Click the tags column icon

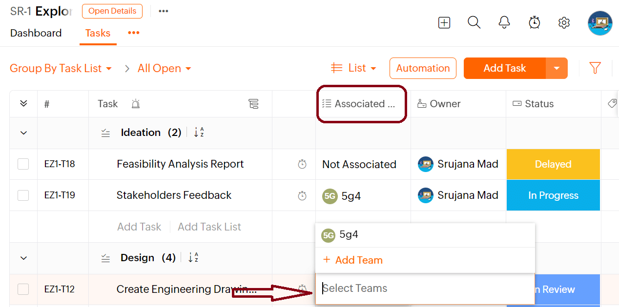(x=612, y=103)
